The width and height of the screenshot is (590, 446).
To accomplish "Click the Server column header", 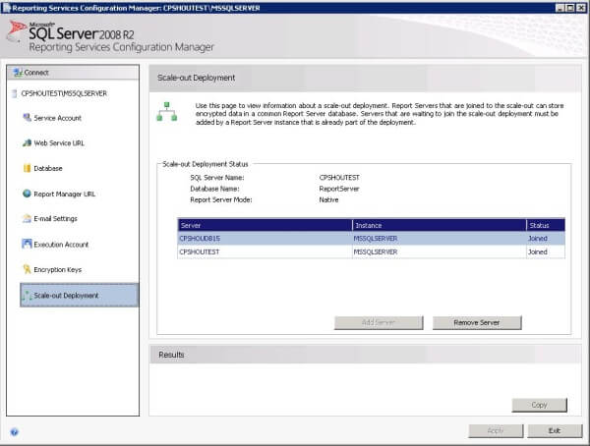I will point(263,225).
